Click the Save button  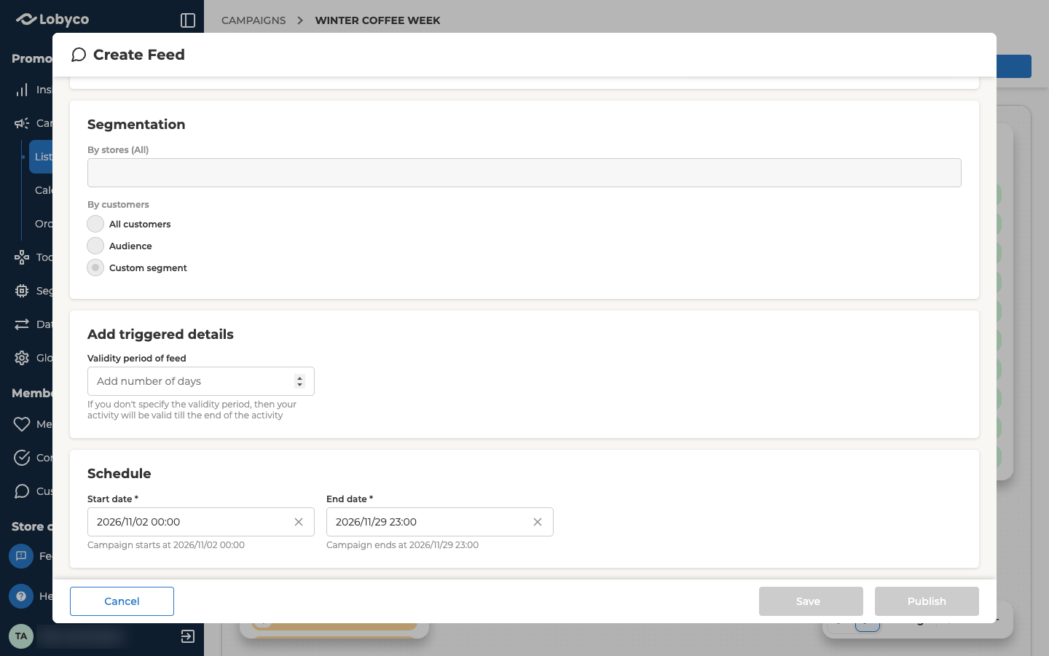[811, 601]
